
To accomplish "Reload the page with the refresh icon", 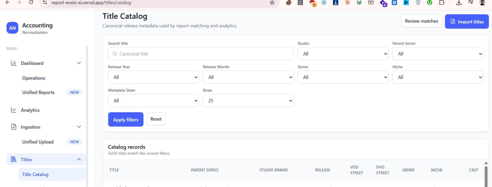I will tap(31, 2).
